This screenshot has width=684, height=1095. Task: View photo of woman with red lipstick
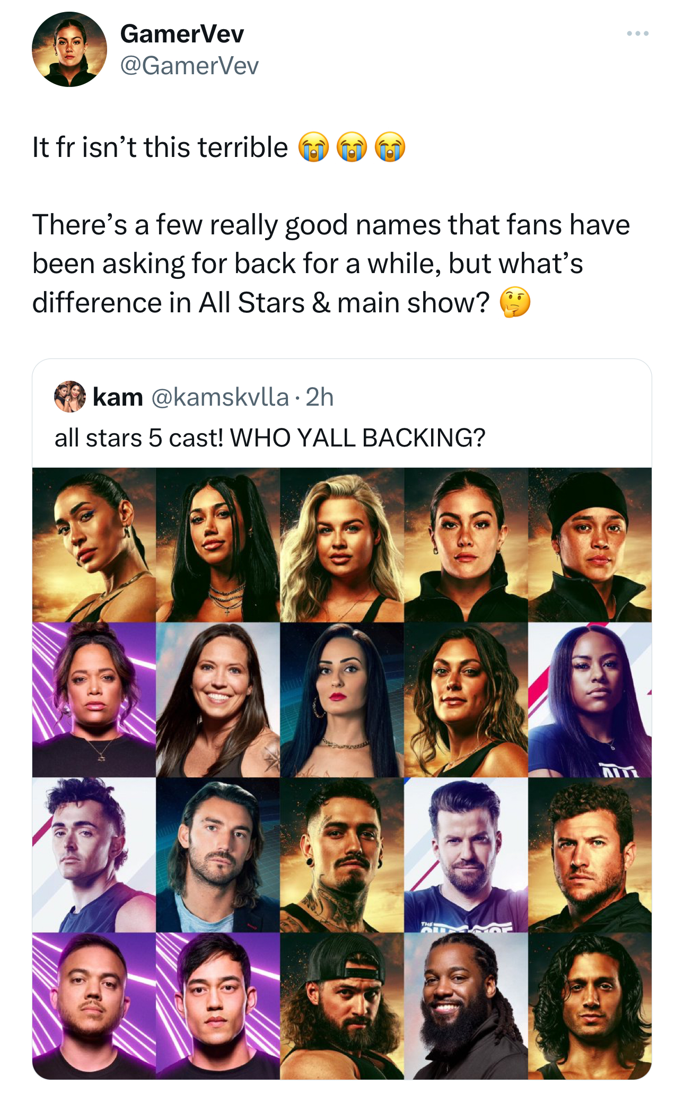[x=342, y=700]
